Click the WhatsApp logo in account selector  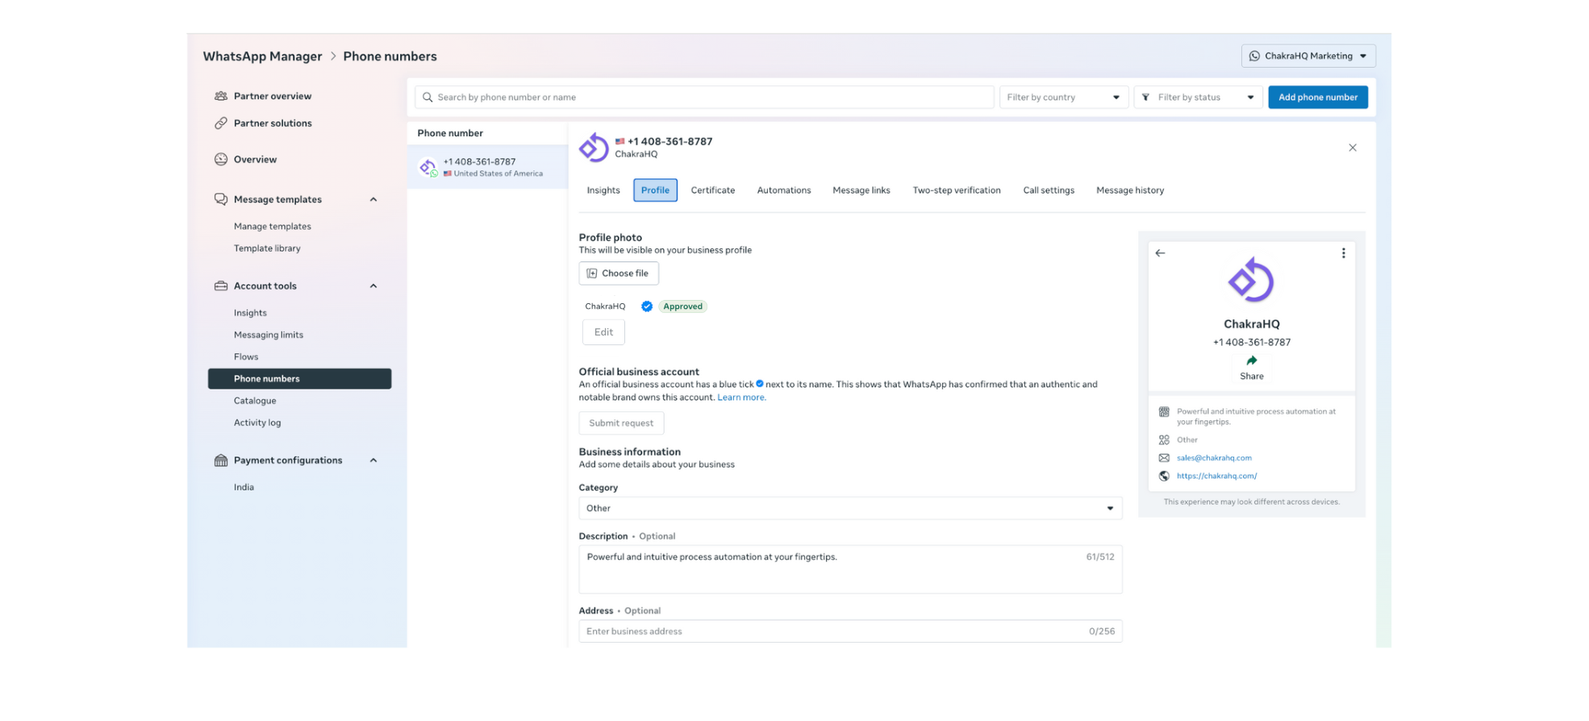(x=1254, y=56)
